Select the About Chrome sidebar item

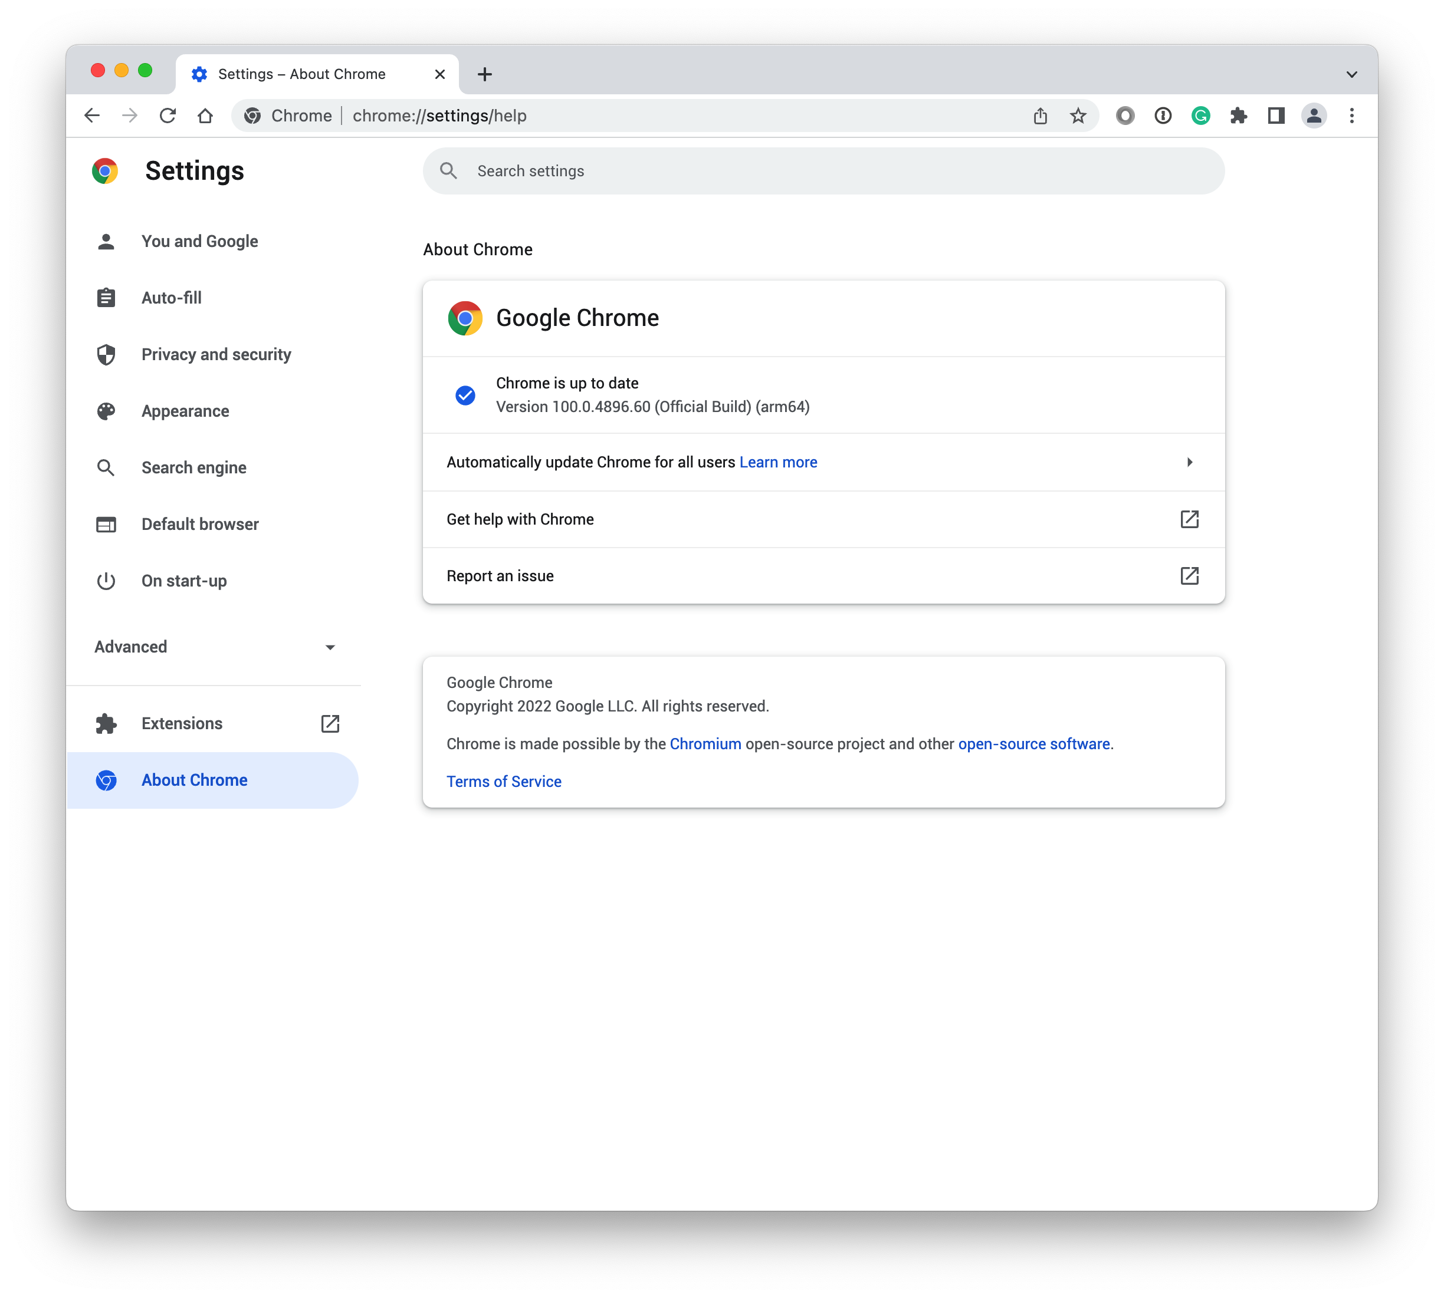click(x=194, y=779)
